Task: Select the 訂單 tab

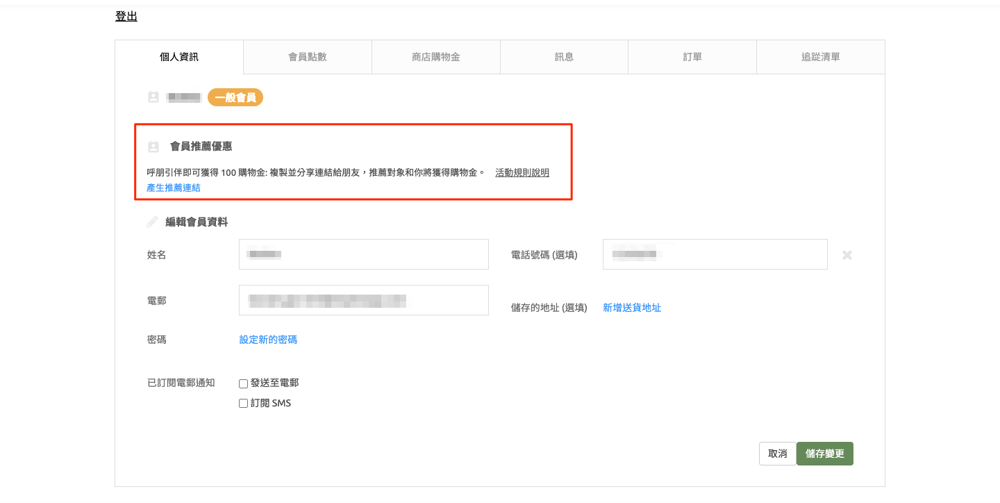Action: tap(692, 57)
